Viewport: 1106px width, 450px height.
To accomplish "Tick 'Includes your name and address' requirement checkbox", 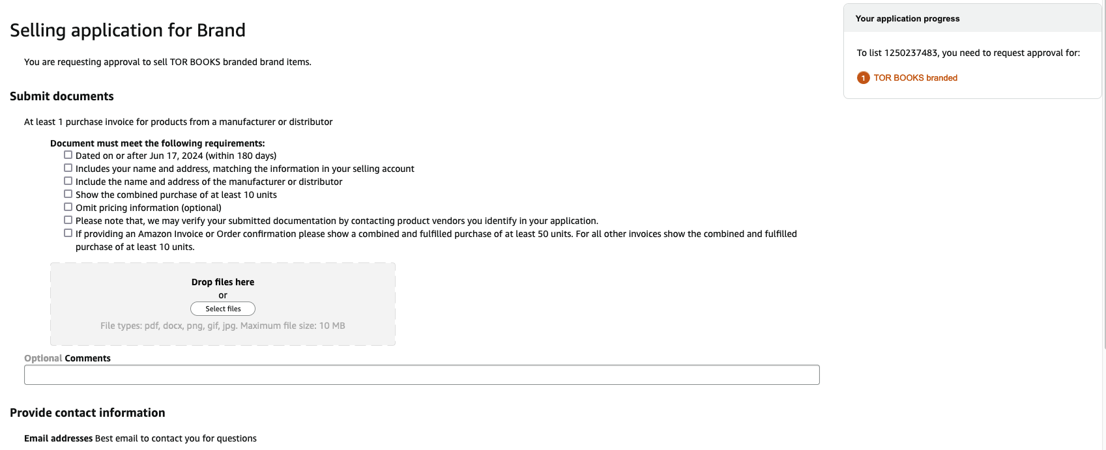I will [68, 168].
